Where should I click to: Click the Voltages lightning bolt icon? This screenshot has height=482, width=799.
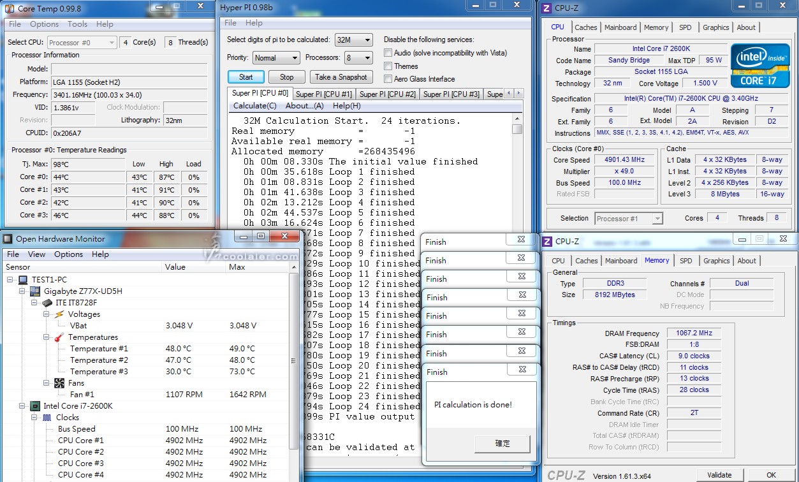pos(59,314)
